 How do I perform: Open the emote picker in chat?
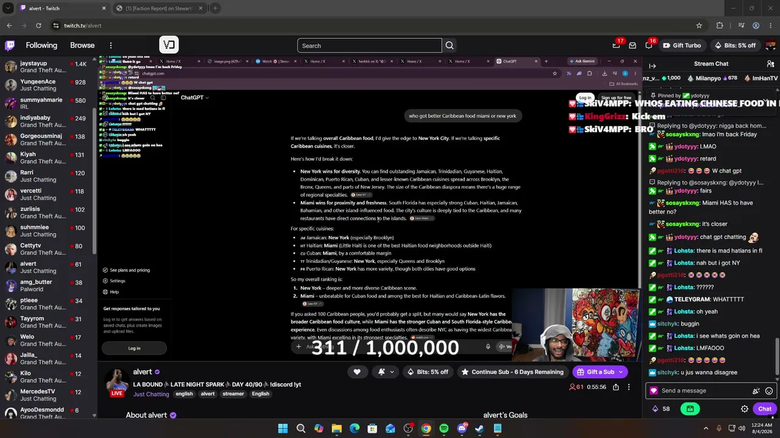click(769, 391)
